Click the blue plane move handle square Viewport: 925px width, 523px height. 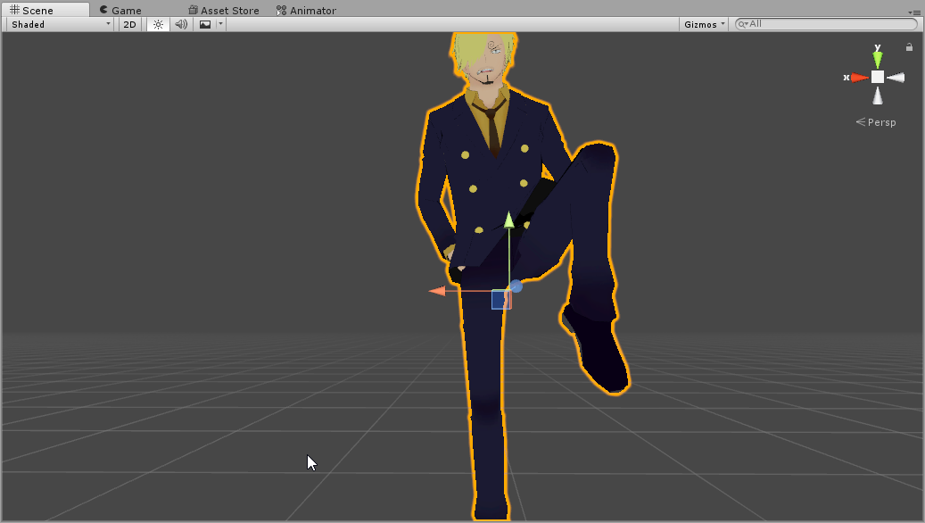pyautogui.click(x=500, y=299)
